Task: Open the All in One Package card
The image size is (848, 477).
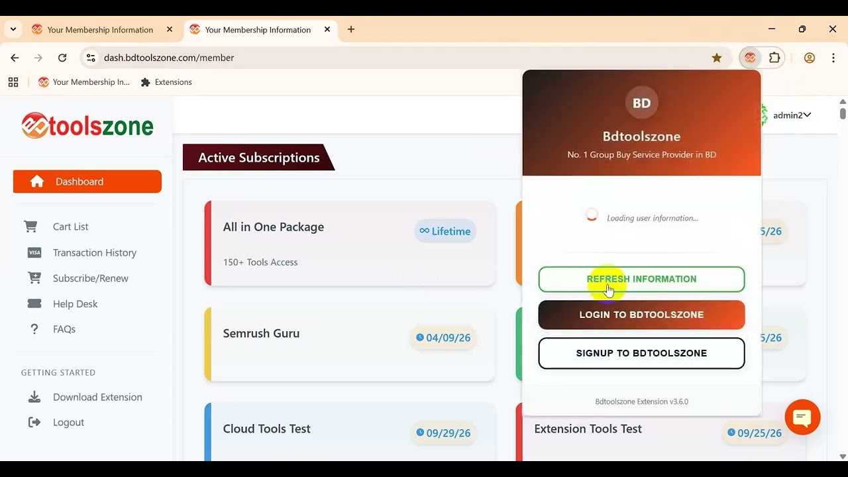Action: pyautogui.click(x=350, y=243)
